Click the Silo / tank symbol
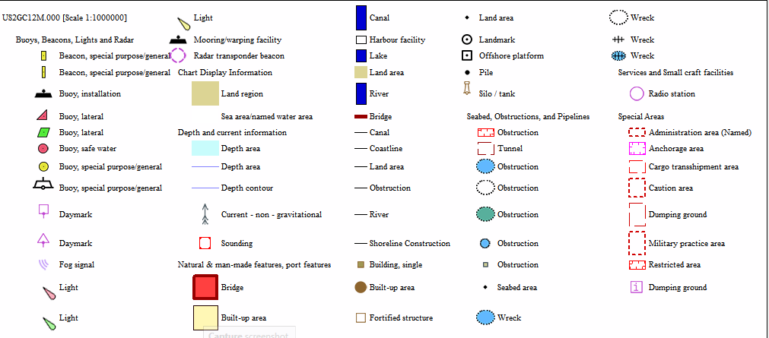Screen dimensions: 769x338 (467, 89)
